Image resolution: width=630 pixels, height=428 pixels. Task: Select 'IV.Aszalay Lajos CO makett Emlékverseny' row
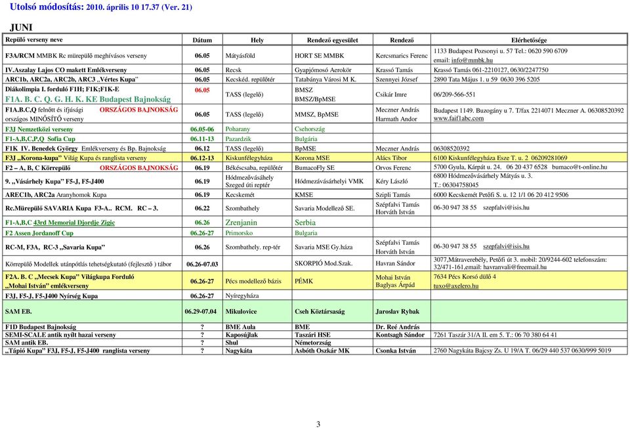click(x=314, y=70)
